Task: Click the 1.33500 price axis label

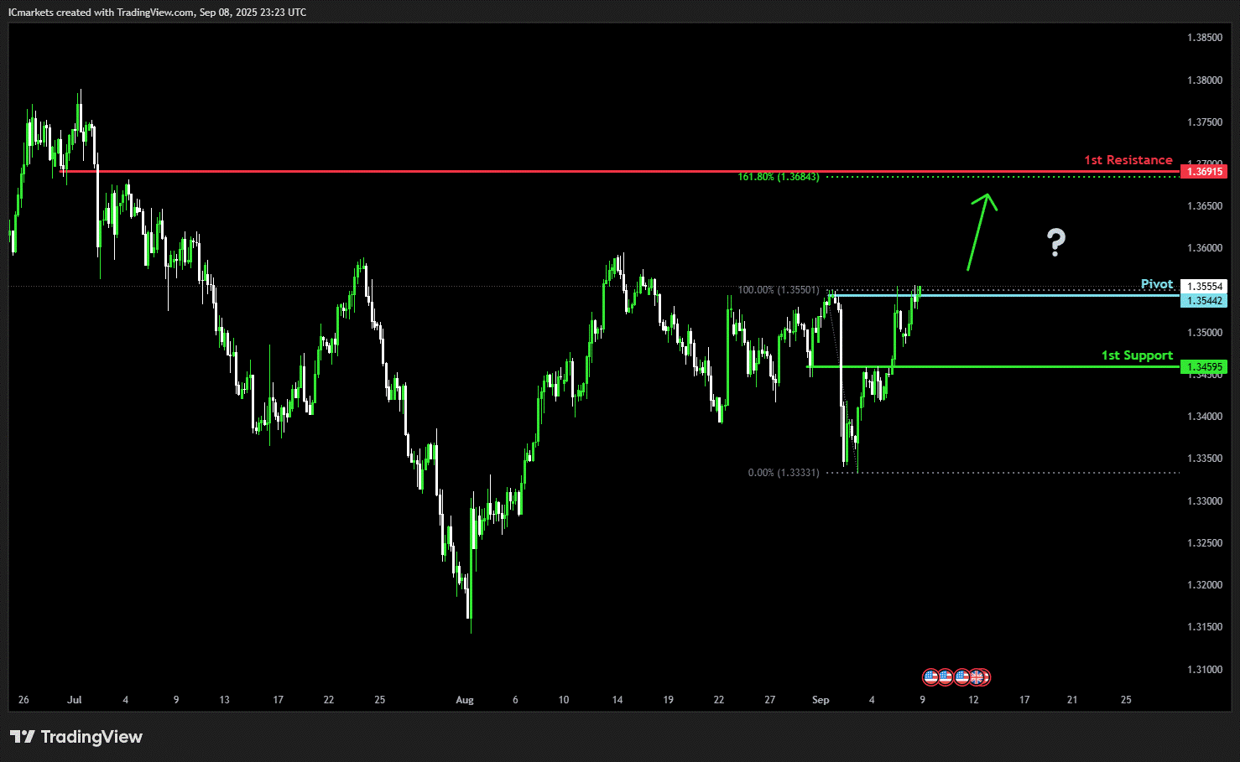Action: click(1204, 459)
